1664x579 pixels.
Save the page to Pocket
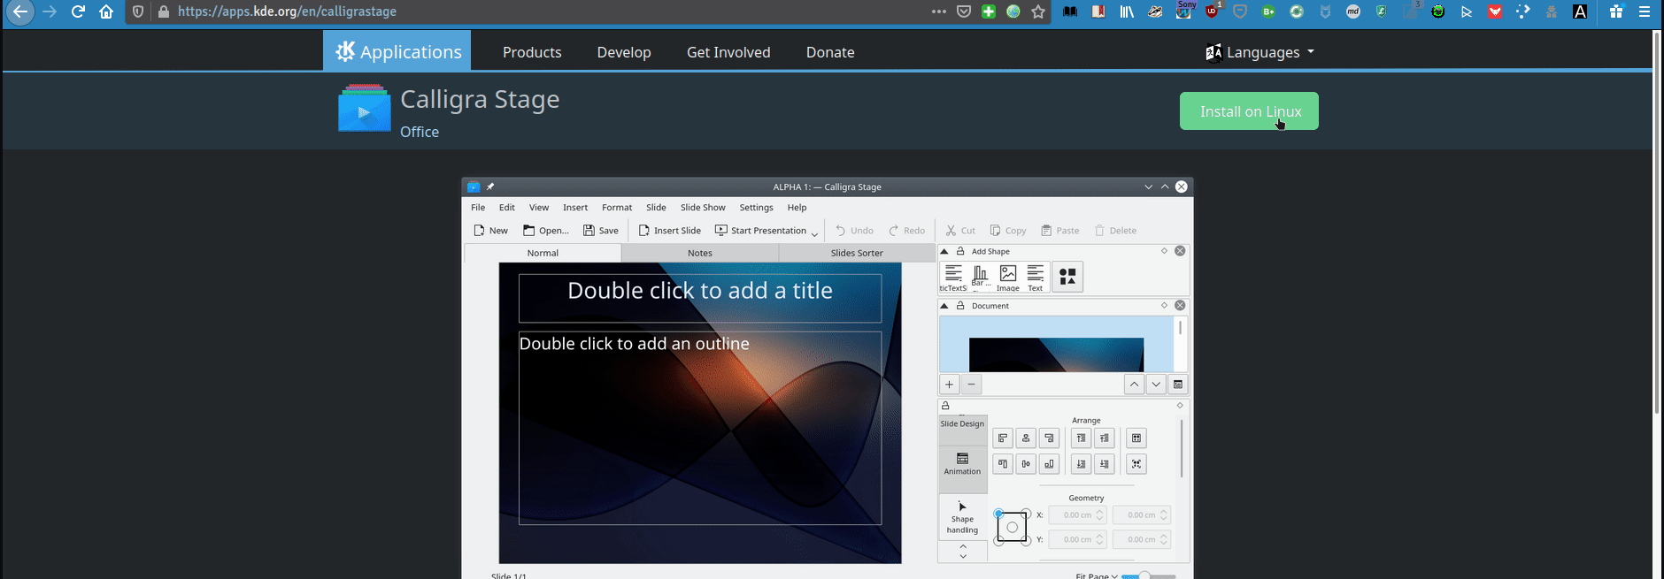(x=964, y=11)
